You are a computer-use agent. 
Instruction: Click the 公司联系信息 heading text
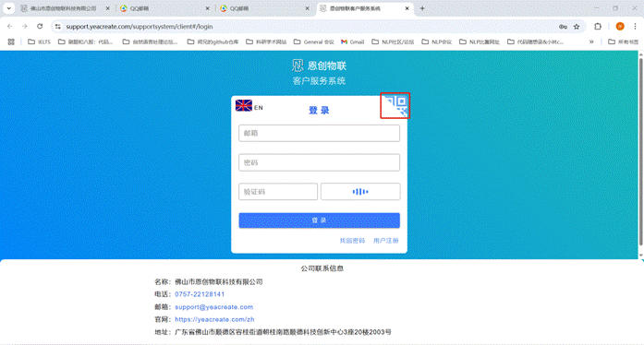coord(322,268)
